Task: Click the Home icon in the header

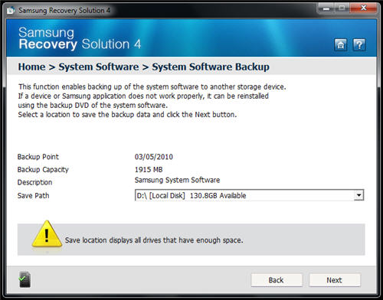Action: (x=340, y=45)
